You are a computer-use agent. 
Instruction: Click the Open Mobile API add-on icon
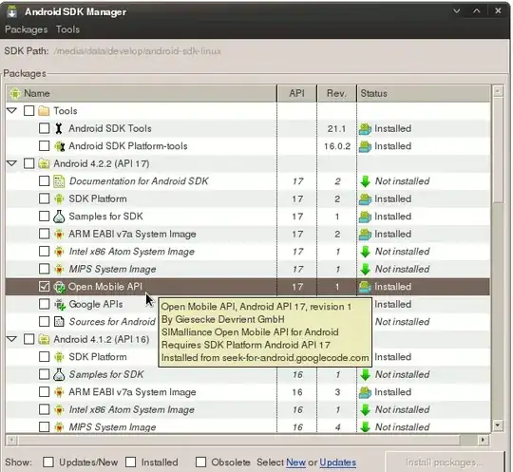click(59, 287)
